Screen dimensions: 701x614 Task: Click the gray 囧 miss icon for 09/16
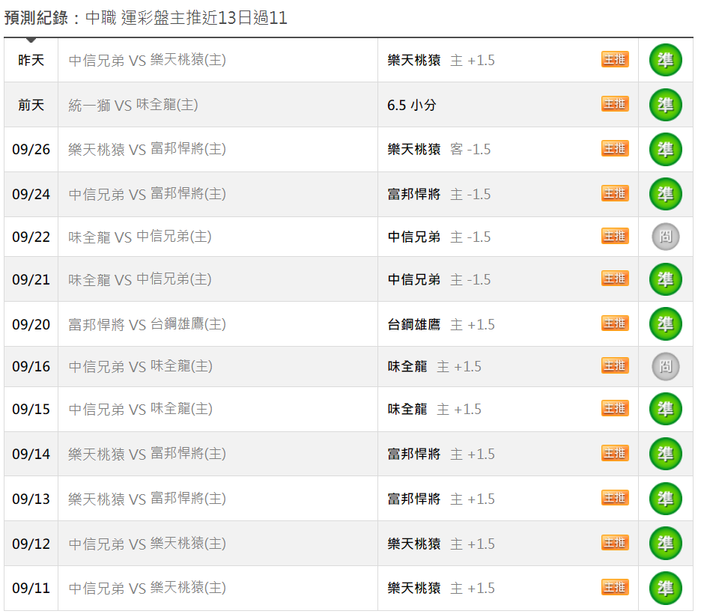coord(665,366)
